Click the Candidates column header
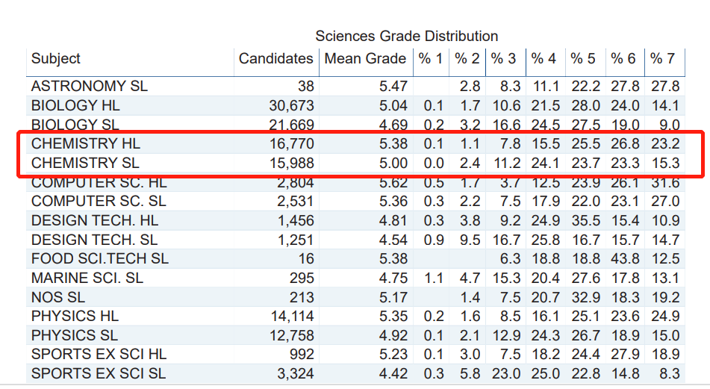710x389 pixels. 275,59
